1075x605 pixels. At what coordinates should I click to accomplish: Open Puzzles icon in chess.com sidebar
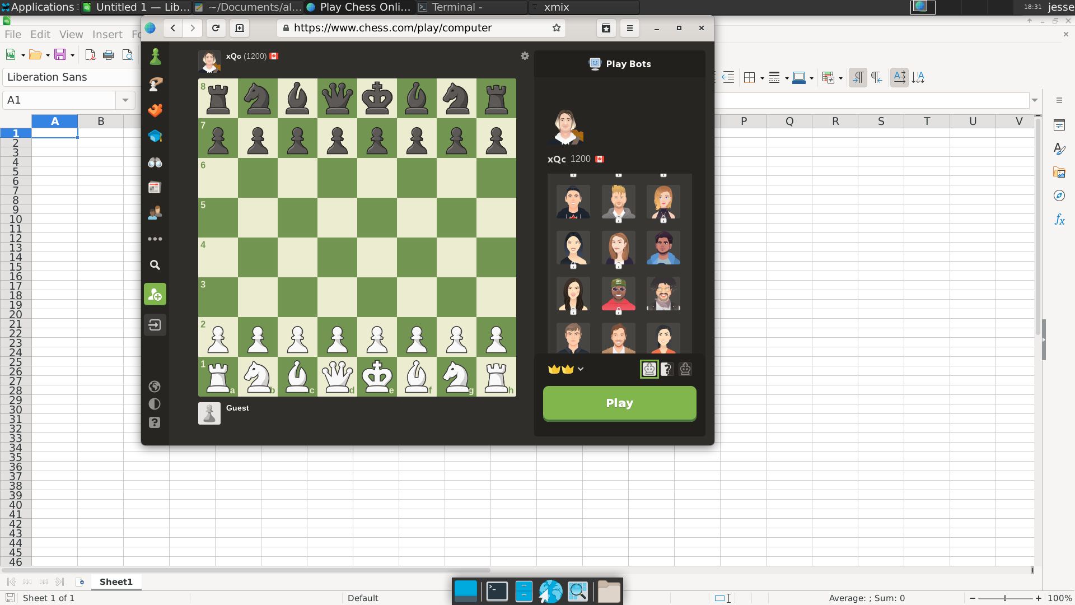[155, 110]
